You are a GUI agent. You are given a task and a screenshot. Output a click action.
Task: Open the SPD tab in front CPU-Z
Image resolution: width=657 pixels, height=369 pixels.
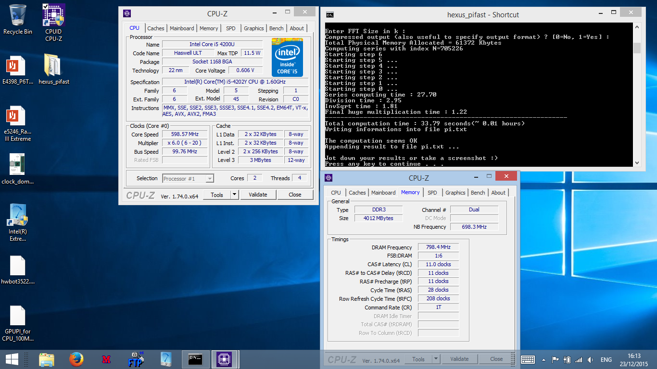[231, 28]
